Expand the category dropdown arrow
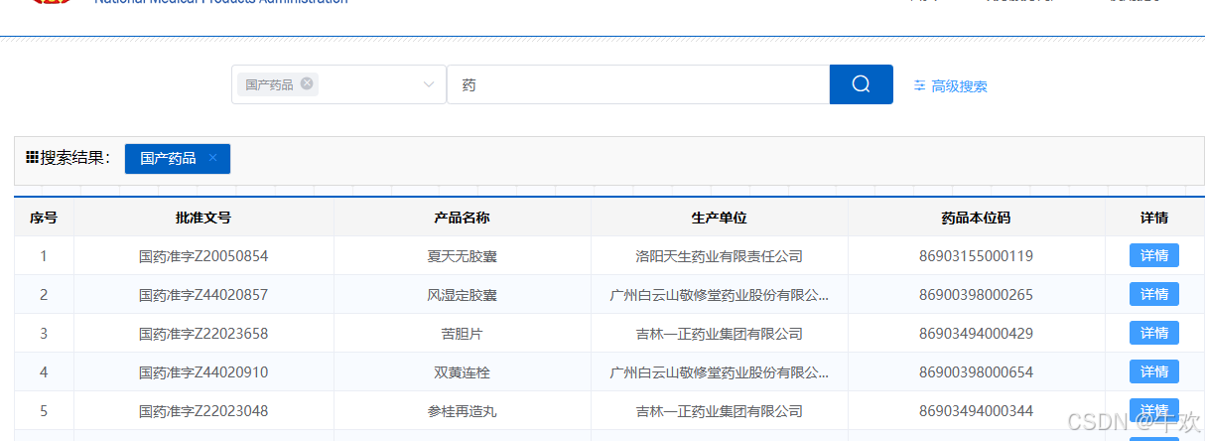The image size is (1205, 441). coord(429,84)
